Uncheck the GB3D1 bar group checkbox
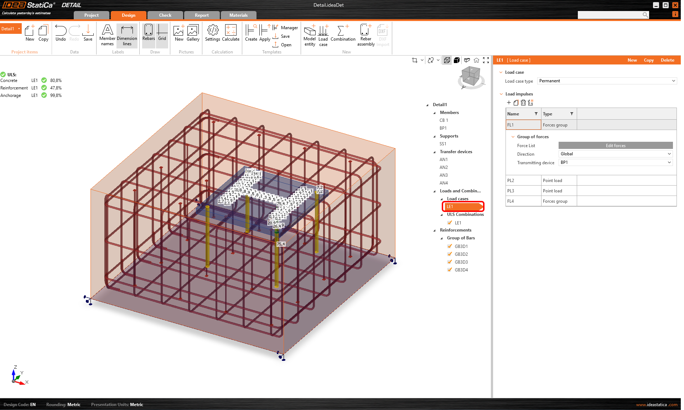The height and width of the screenshot is (410, 684). 450,246
